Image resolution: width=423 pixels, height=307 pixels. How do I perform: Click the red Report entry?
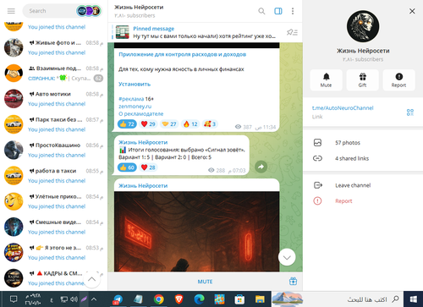(x=363, y=201)
